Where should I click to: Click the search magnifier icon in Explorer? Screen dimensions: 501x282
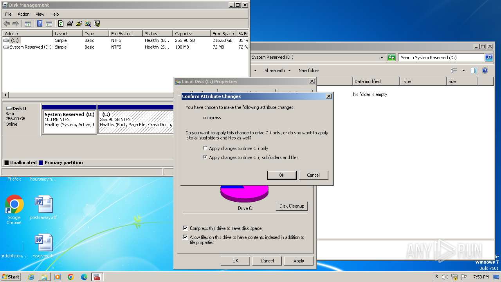pos(489,58)
